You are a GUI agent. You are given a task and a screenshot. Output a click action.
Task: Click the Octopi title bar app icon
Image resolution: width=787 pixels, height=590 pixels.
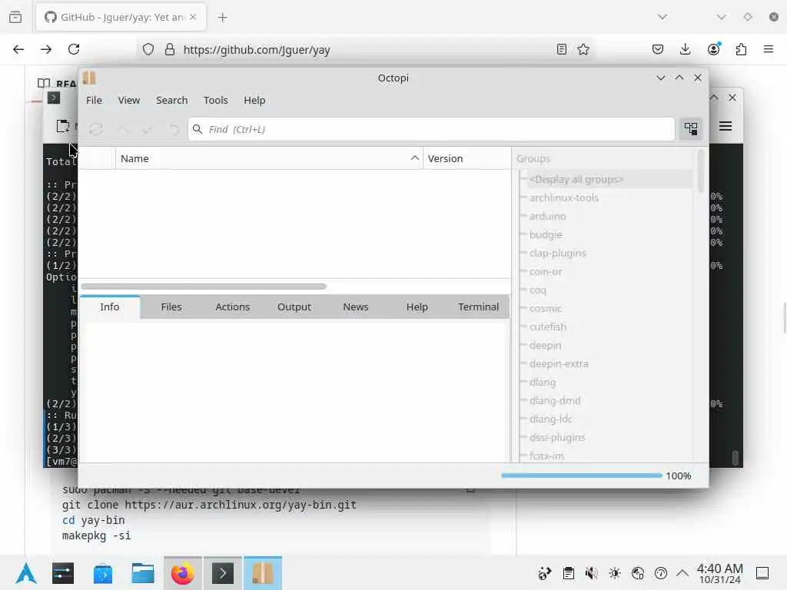pos(89,78)
